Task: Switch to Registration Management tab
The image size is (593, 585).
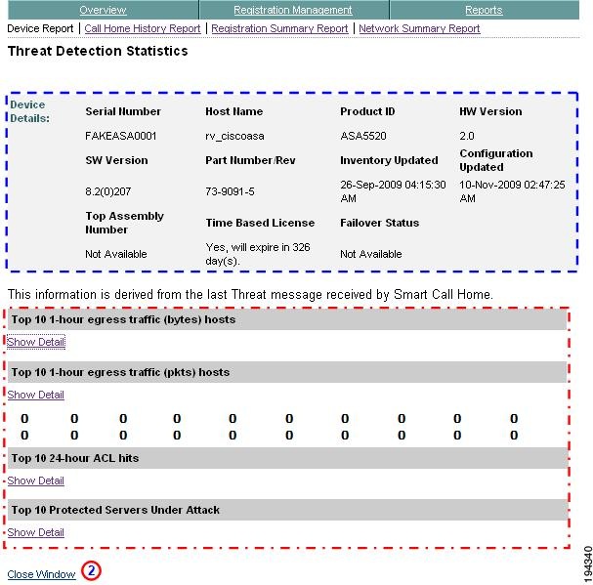Action: [x=293, y=10]
